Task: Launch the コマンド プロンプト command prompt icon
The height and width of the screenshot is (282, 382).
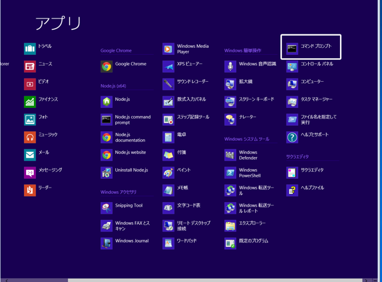Action: click(x=292, y=48)
